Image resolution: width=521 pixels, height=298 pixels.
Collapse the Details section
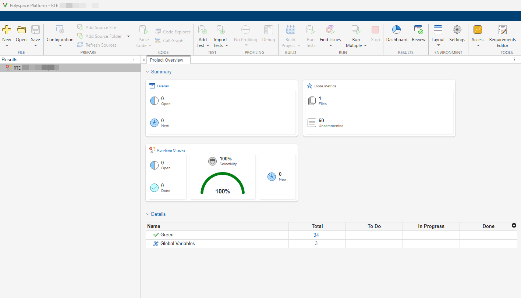[148, 214]
